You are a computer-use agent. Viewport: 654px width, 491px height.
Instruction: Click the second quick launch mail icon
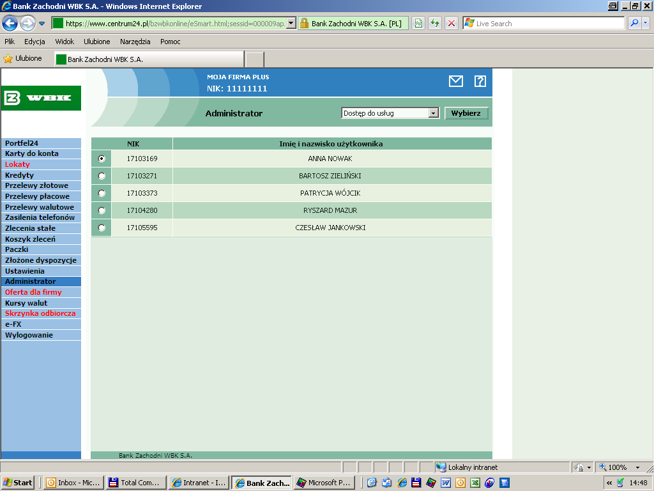pos(386,483)
